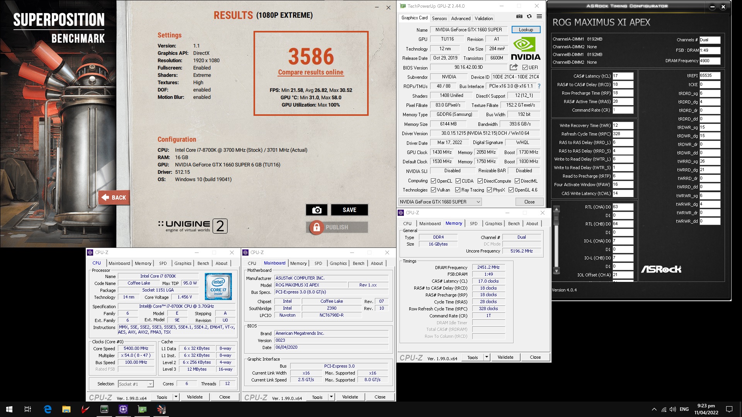Image resolution: width=742 pixels, height=417 pixels.
Task: Click BIOS version export share icon
Action: (514, 67)
